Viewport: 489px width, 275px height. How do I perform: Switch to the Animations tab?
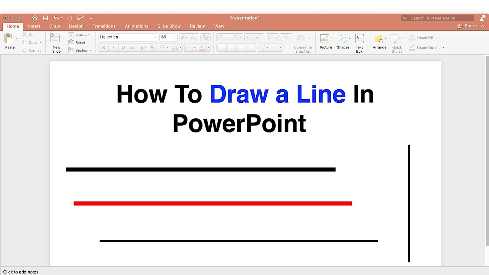click(x=136, y=26)
